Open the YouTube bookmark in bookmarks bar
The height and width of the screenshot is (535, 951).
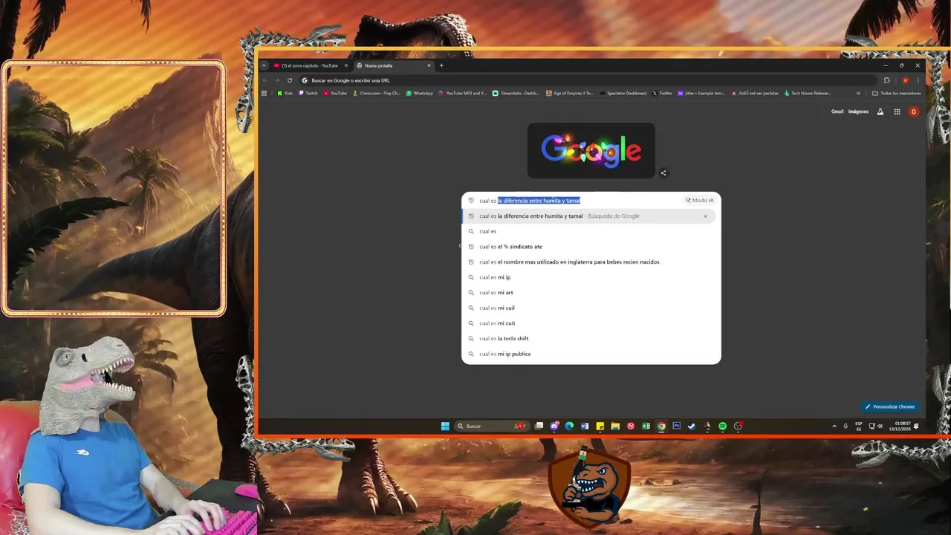pos(335,93)
